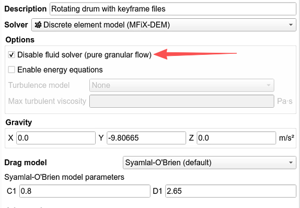Open the Solver dropdown
Viewport: 300px width, 208px height.
click(164, 25)
